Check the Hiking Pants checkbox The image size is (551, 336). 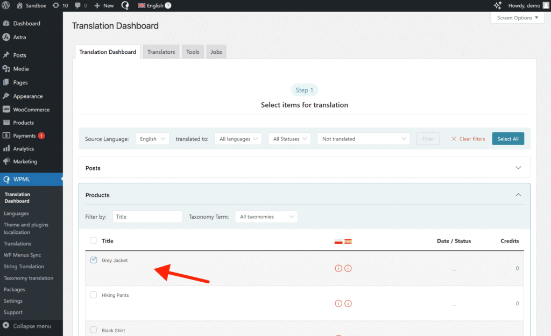pos(94,295)
